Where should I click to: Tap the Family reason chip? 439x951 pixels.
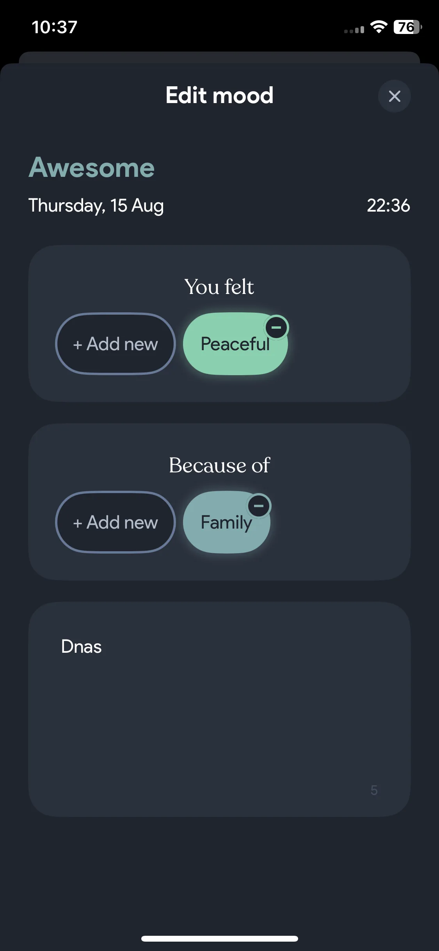tap(226, 523)
